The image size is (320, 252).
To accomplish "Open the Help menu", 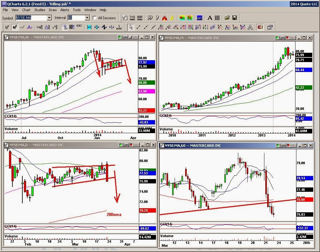I will (103, 10).
